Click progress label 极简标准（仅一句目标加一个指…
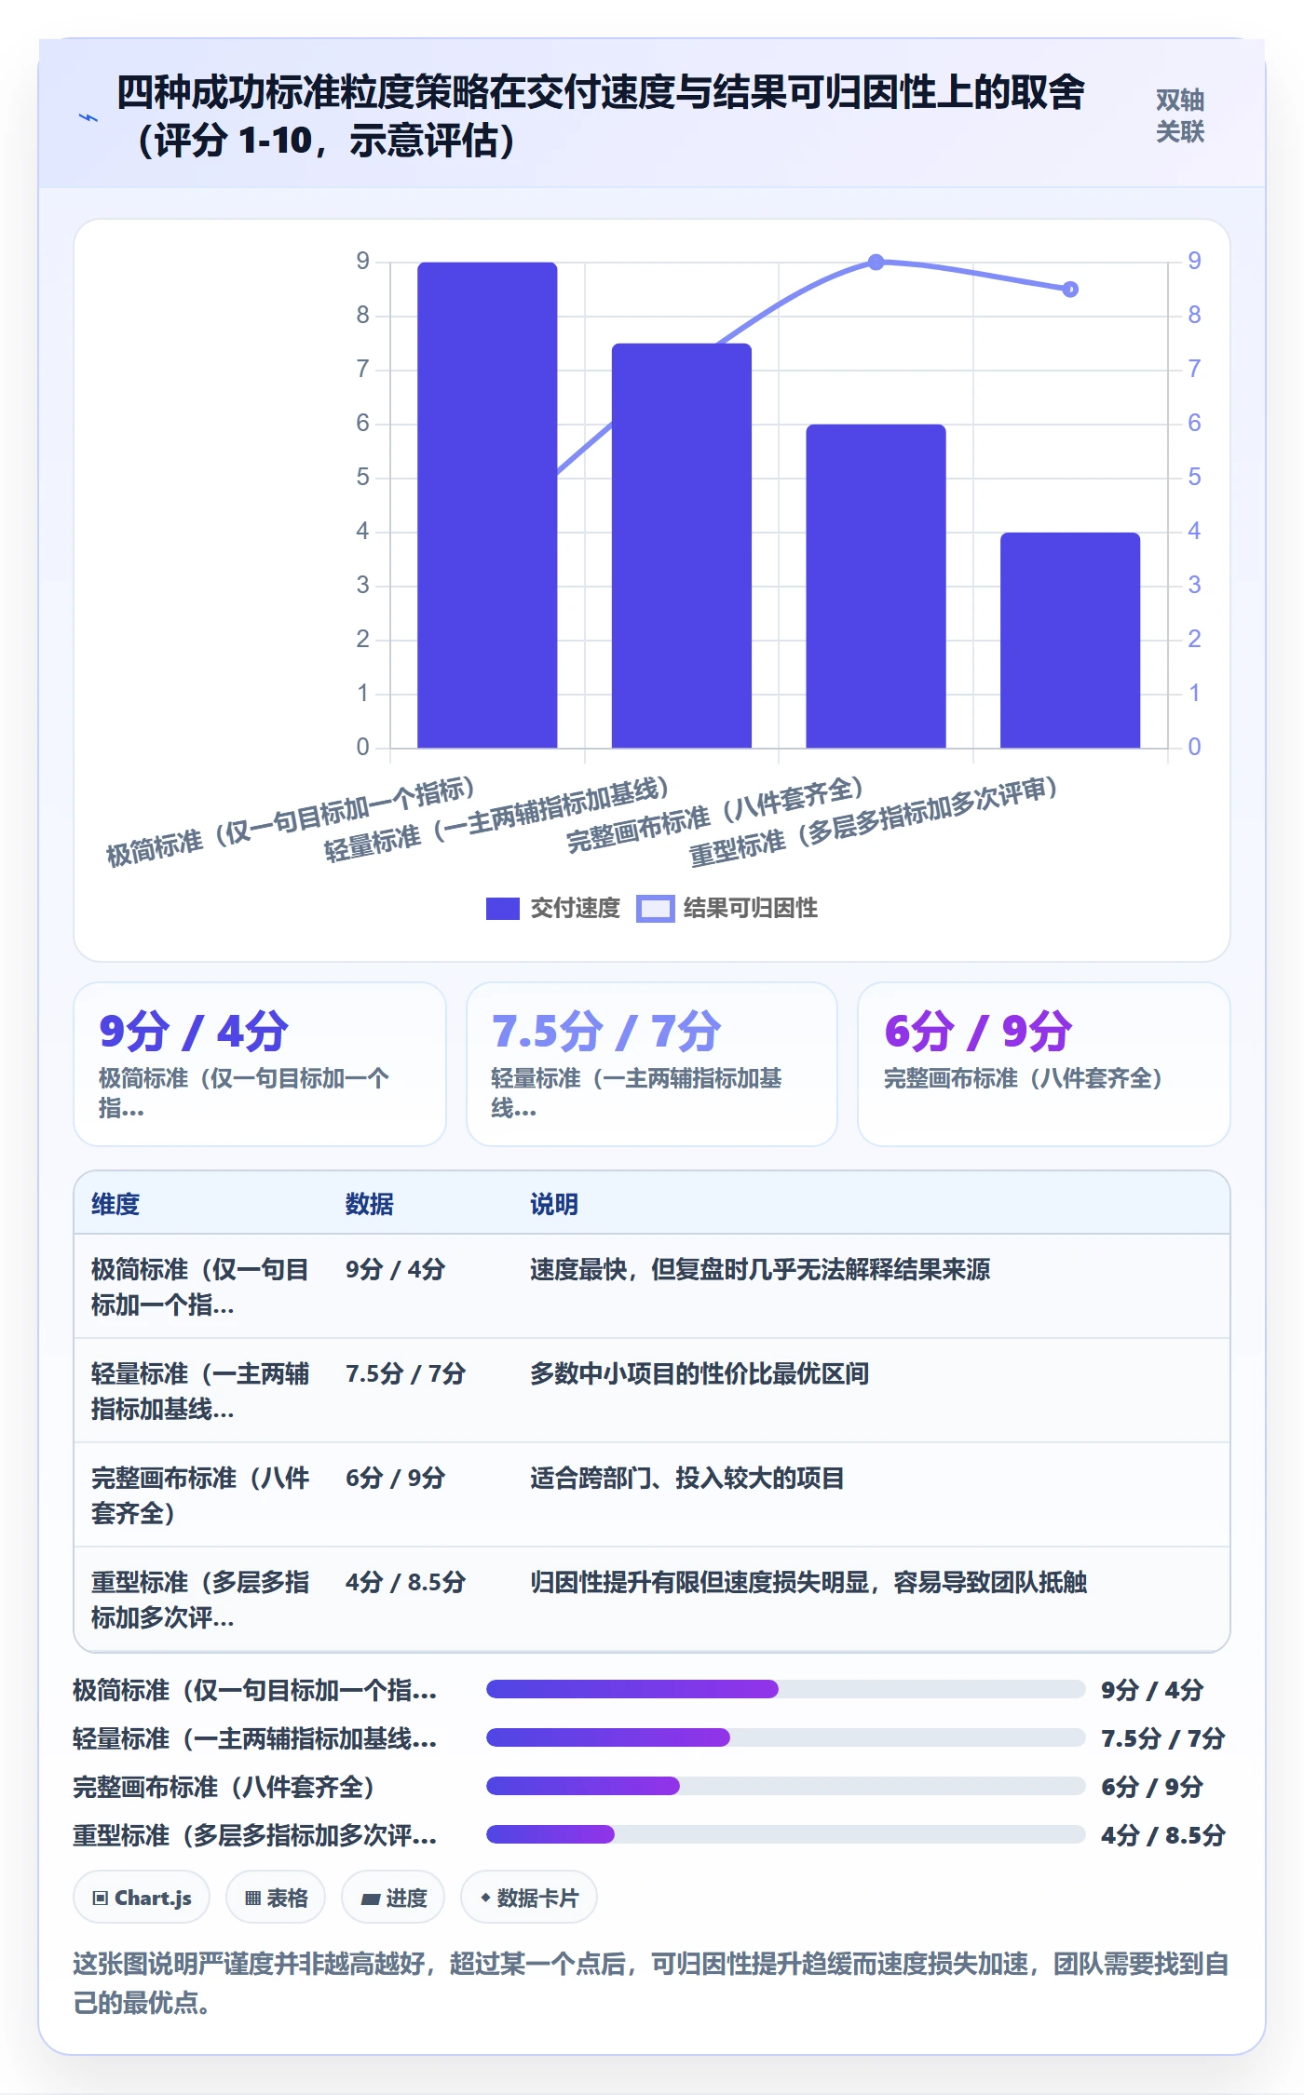The width and height of the screenshot is (1304, 2095). click(255, 1690)
